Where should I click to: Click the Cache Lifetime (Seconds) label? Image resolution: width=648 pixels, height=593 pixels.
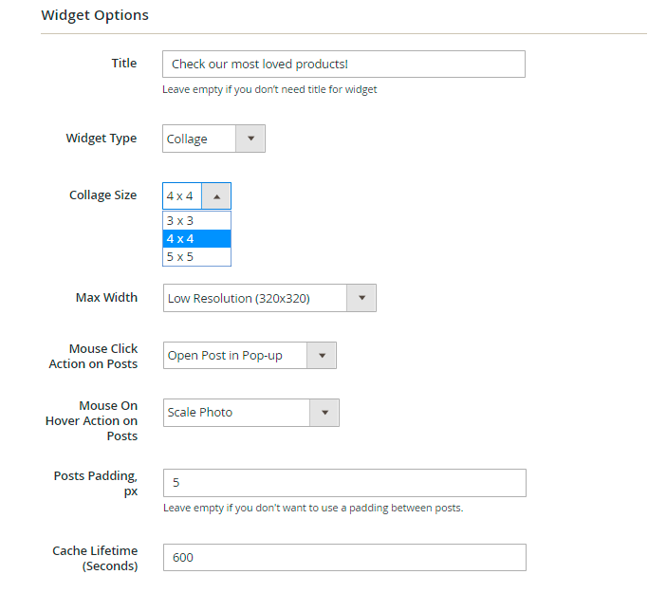(95, 558)
